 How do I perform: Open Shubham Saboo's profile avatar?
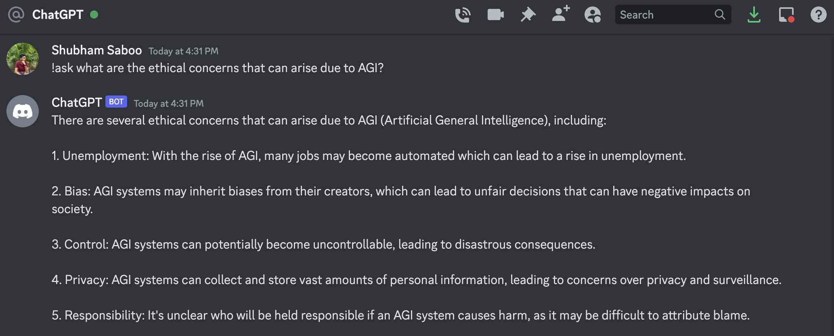pyautogui.click(x=23, y=59)
